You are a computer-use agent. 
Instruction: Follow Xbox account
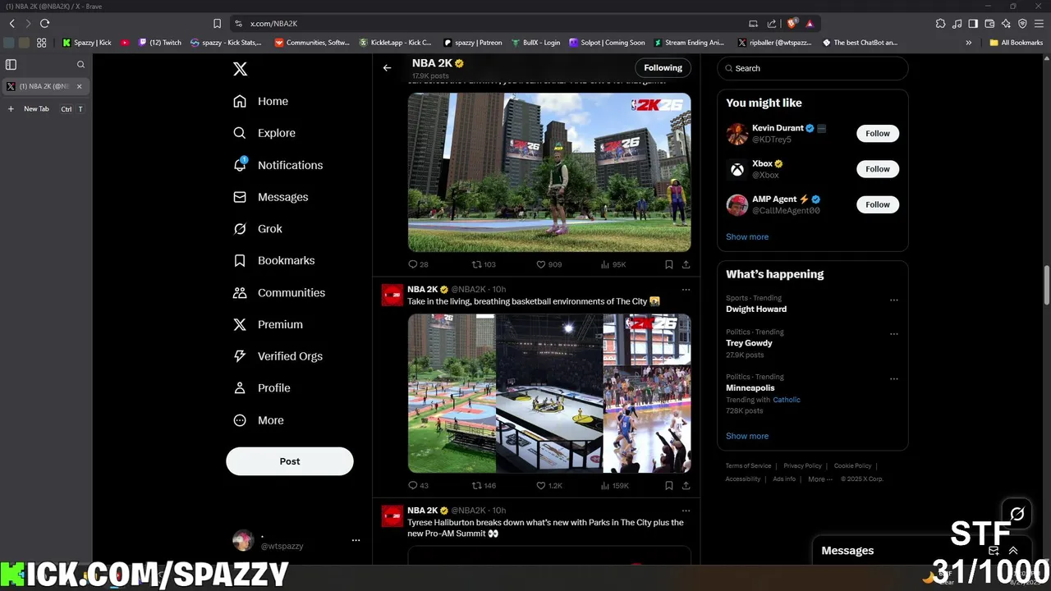(x=878, y=169)
